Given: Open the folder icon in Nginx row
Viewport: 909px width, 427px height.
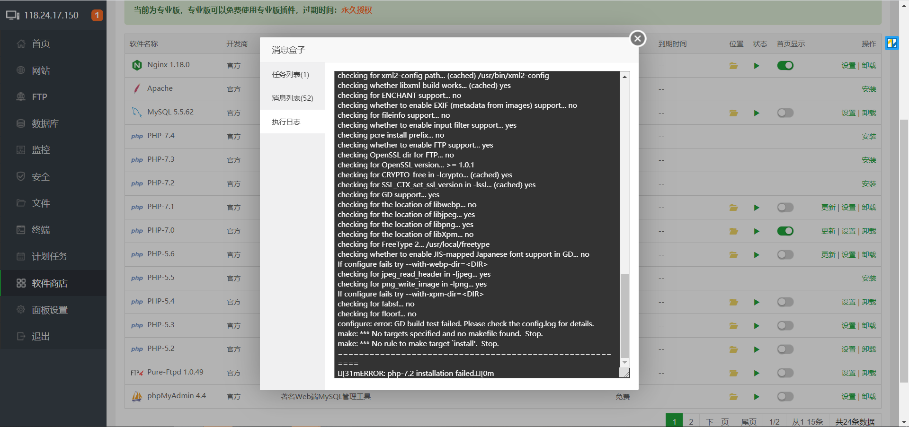Looking at the screenshot, I should coord(733,66).
